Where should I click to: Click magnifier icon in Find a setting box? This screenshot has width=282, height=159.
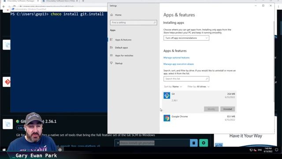(x=155, y=23)
